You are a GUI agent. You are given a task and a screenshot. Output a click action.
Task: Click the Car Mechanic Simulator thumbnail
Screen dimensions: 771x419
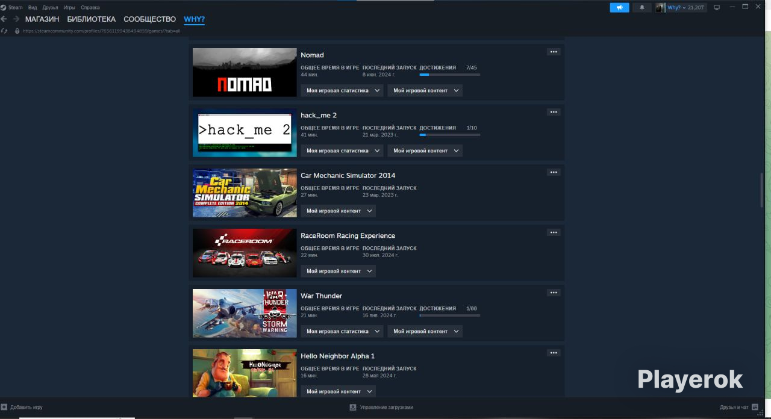click(245, 193)
